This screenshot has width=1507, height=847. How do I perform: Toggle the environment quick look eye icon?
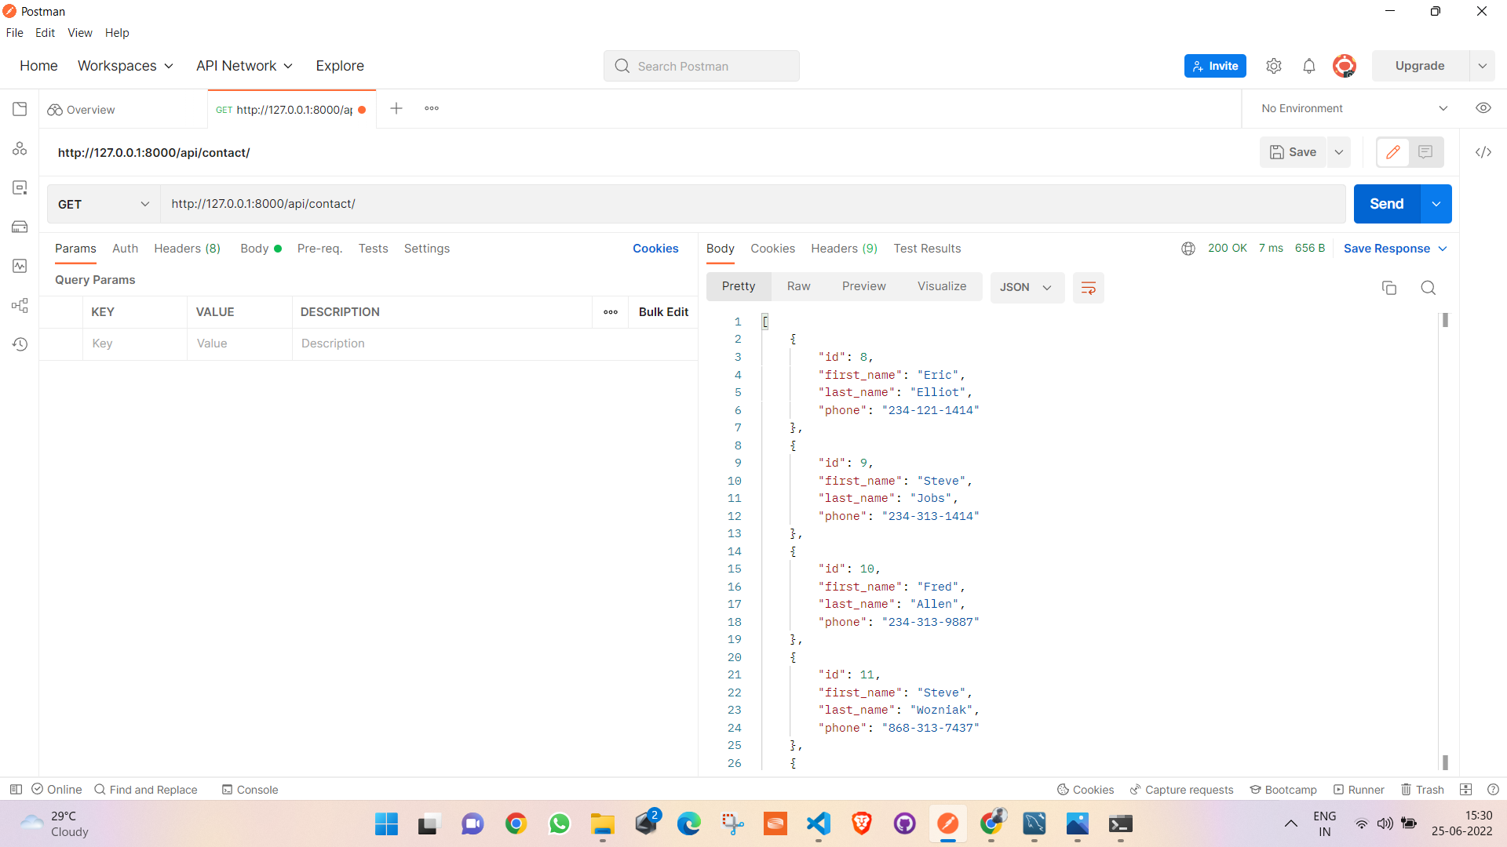click(x=1483, y=107)
